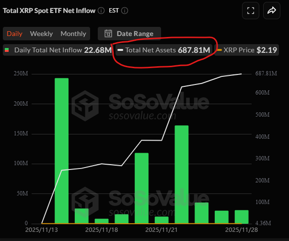The width and height of the screenshot is (289, 241).
Task: Open the Date Range picker
Action: 129,34
